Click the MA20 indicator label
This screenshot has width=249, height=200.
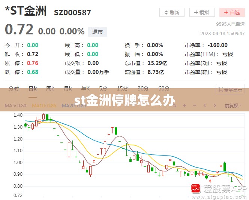pos(74,106)
